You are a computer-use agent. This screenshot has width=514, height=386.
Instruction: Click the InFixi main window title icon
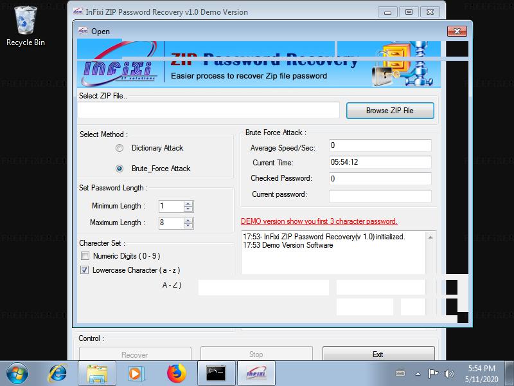click(78, 12)
